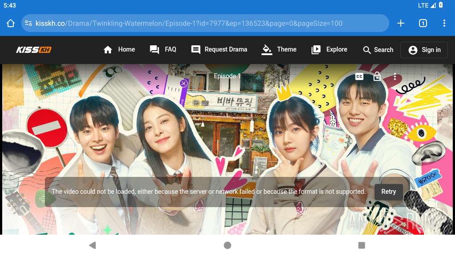Tap the 5:43 clock in status bar

10,5
